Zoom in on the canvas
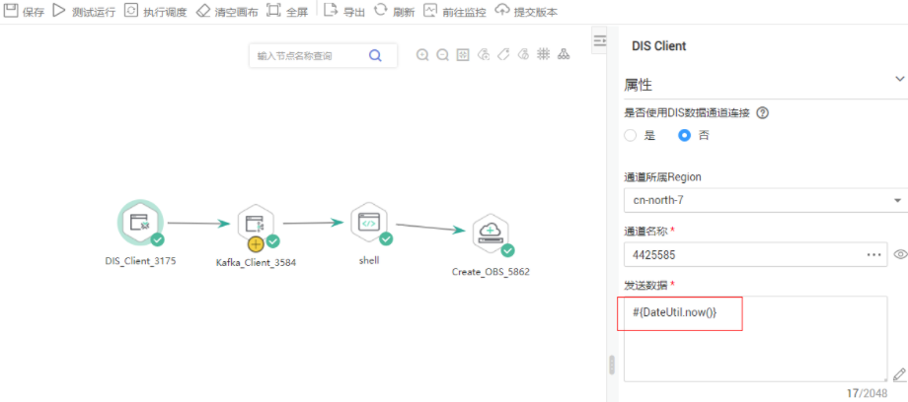The image size is (908, 402). click(x=422, y=55)
